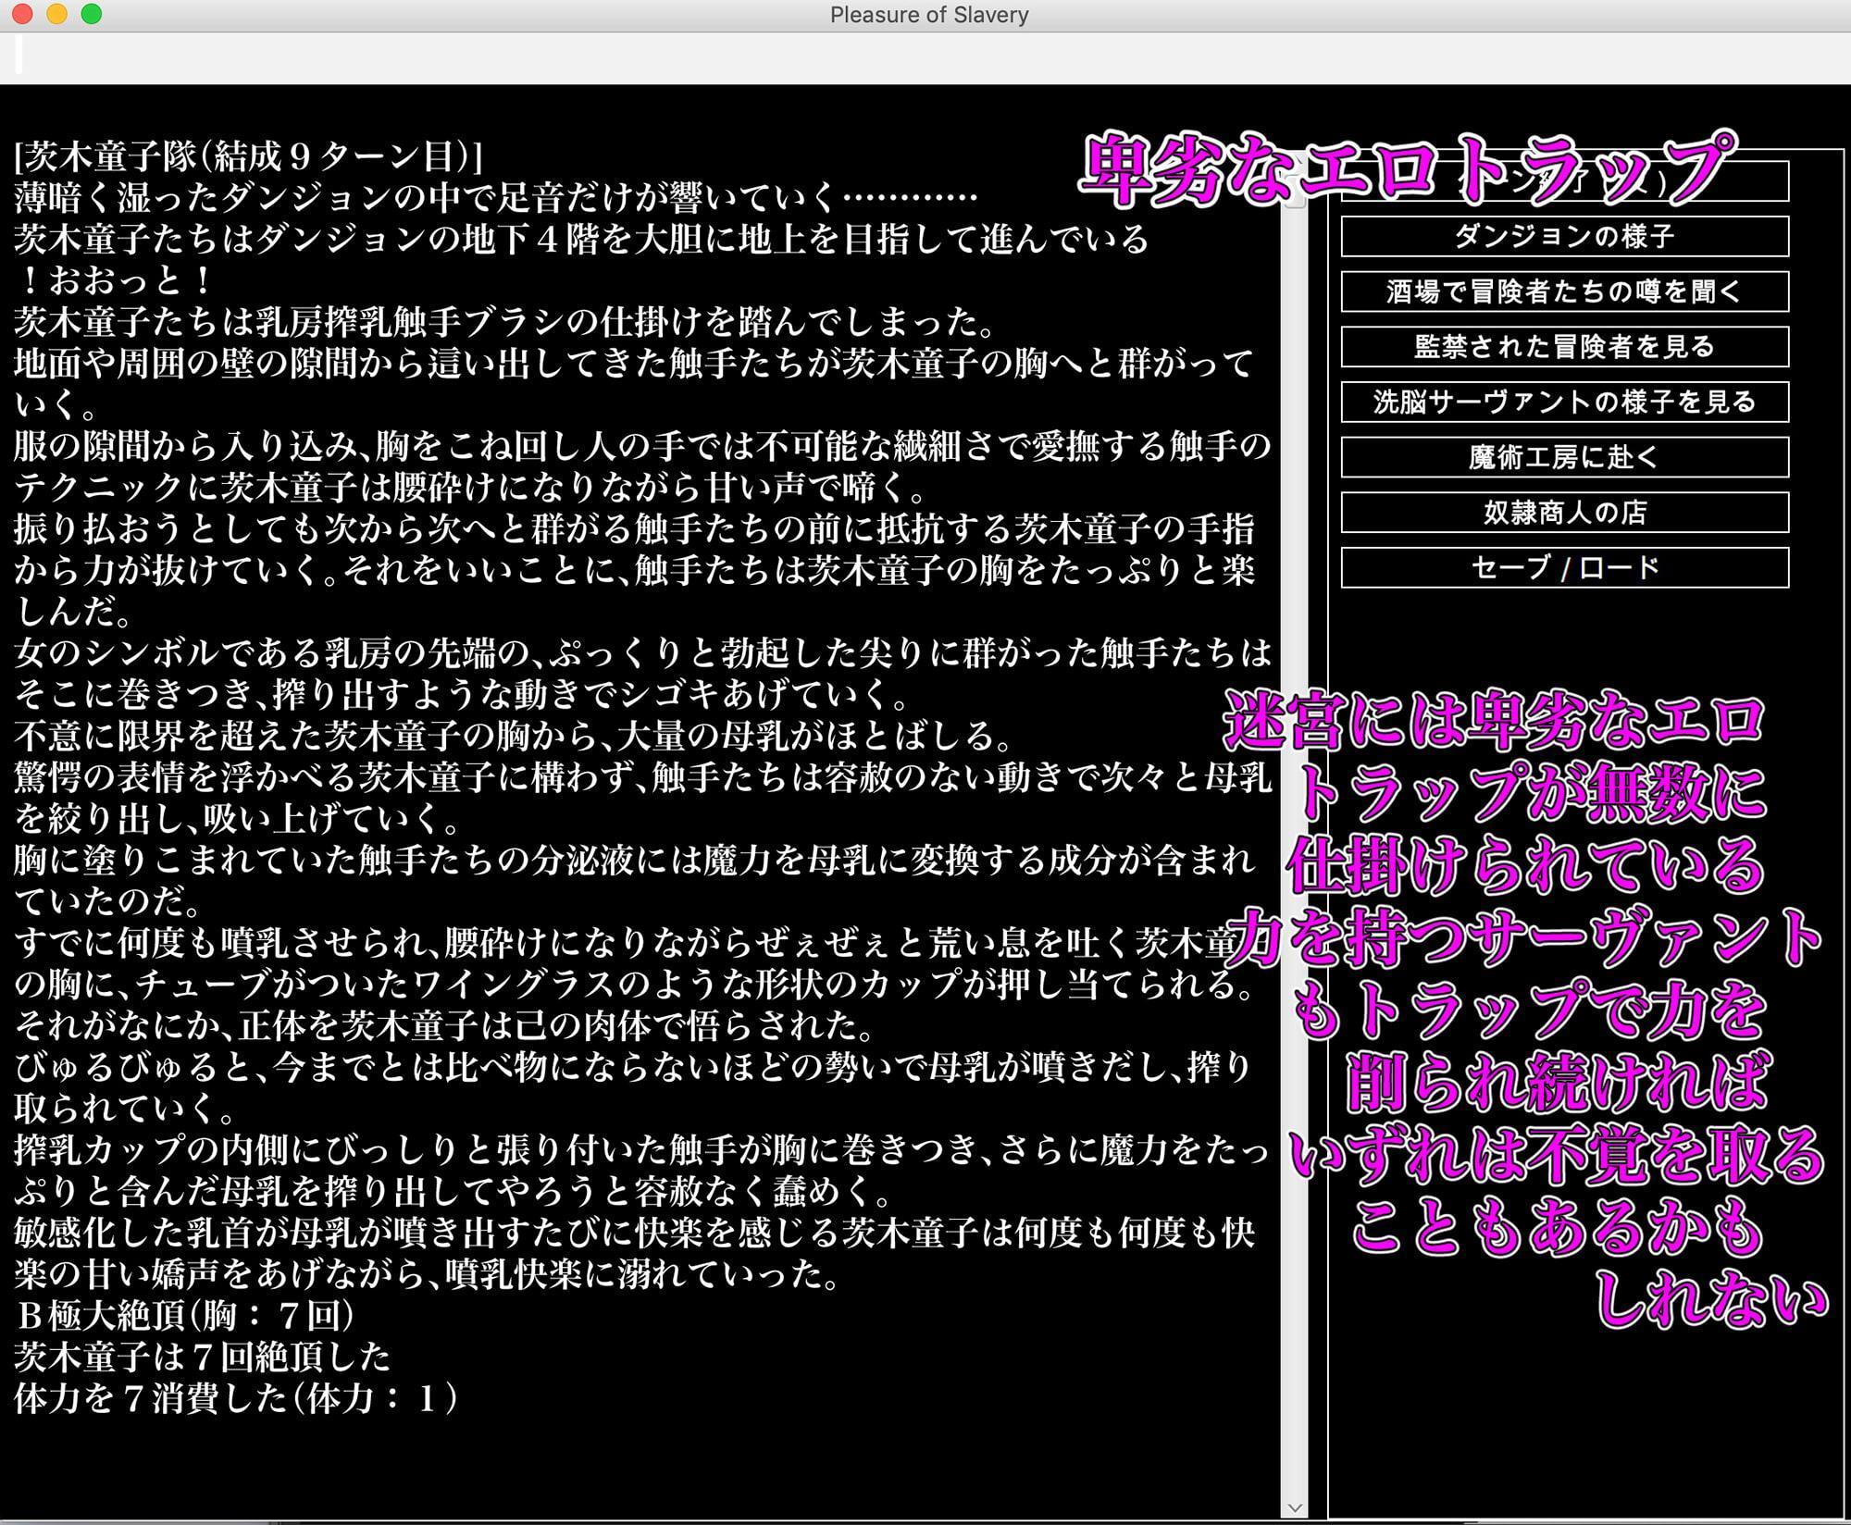Open ダンジョンの様子 menu option
1851x1525 pixels.
pyautogui.click(x=1564, y=237)
